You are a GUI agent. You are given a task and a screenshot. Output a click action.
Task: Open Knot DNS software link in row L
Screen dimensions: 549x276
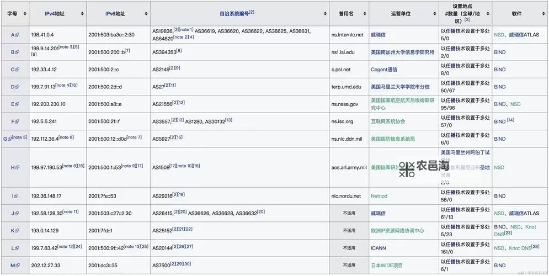click(x=520, y=248)
